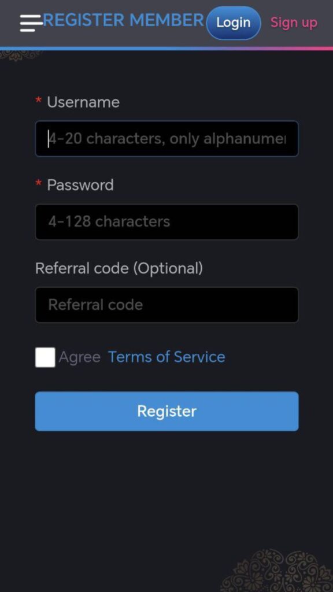The image size is (333, 592).
Task: Tap the optional referral code text box
Action: [166, 305]
